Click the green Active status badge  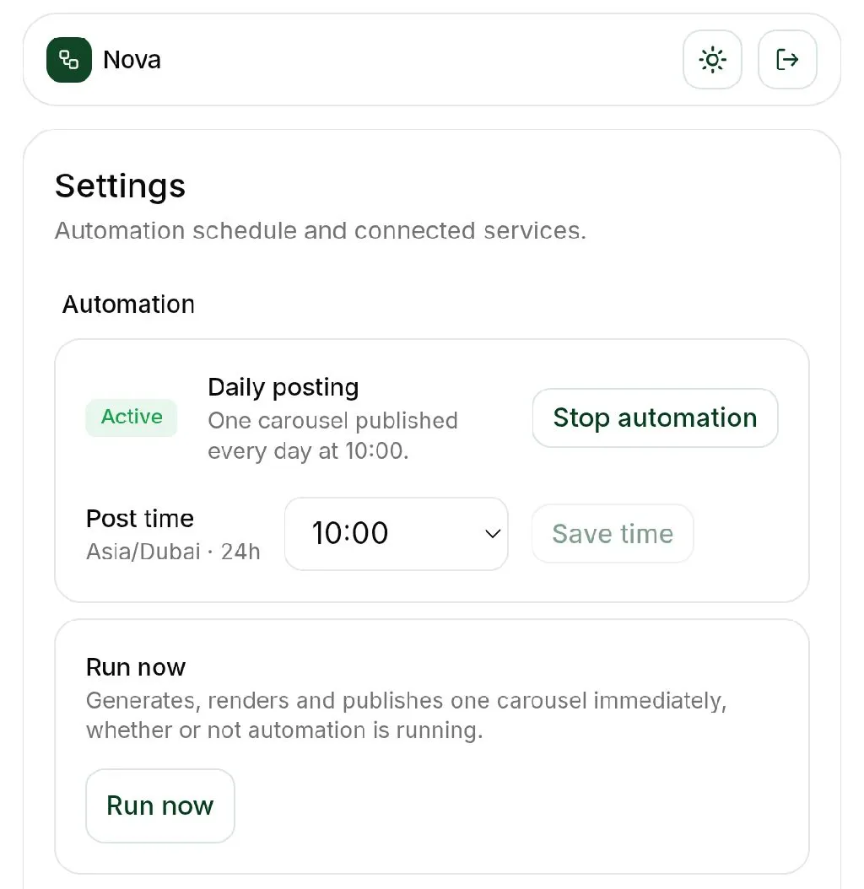pyautogui.click(x=131, y=418)
